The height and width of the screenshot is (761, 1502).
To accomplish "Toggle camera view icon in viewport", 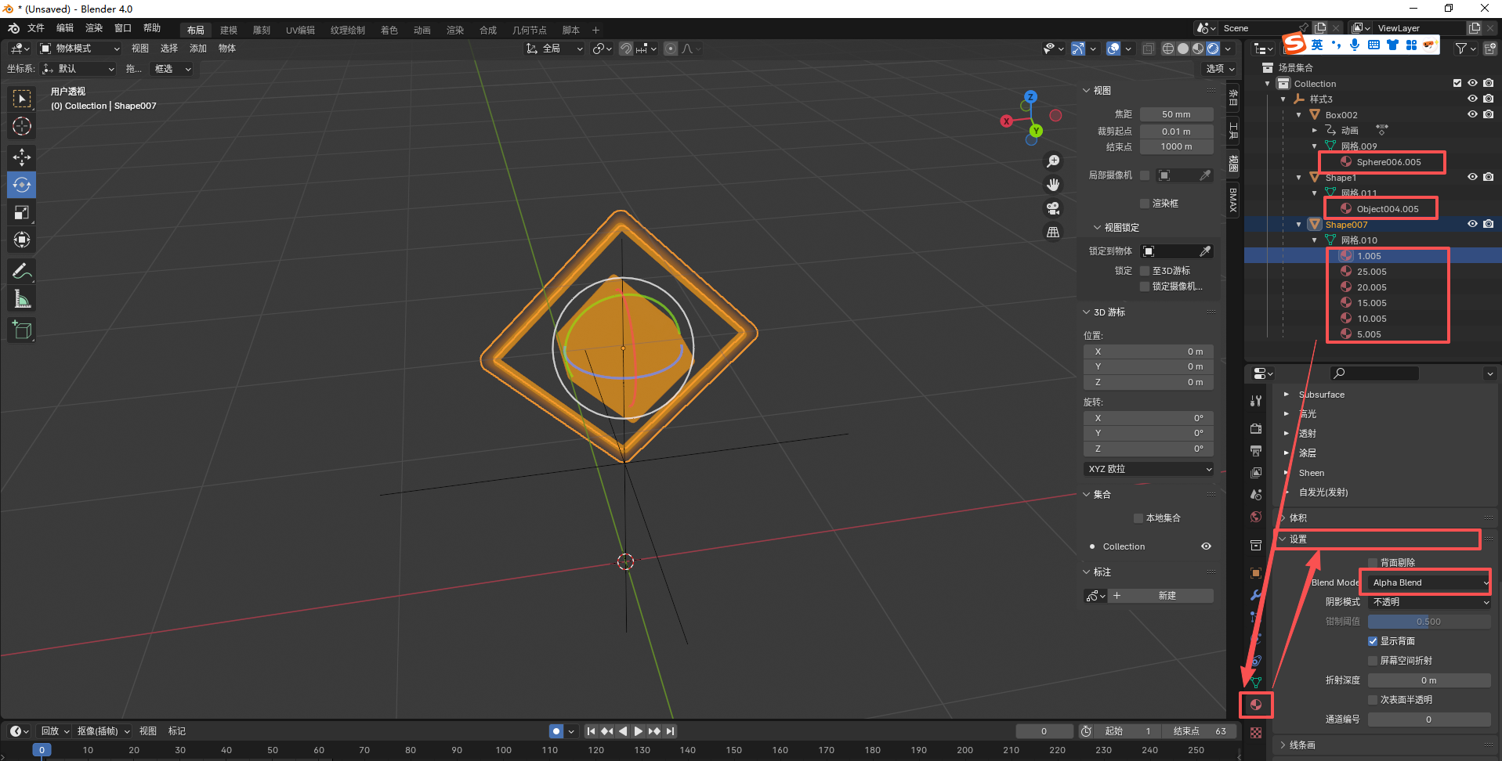I will tap(1053, 208).
